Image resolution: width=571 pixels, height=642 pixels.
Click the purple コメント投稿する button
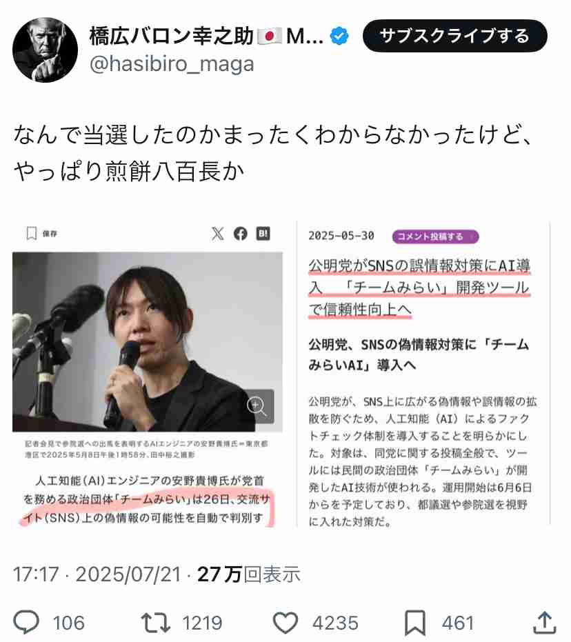pyautogui.click(x=436, y=237)
